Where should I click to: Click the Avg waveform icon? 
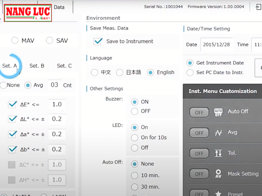[218, 133]
